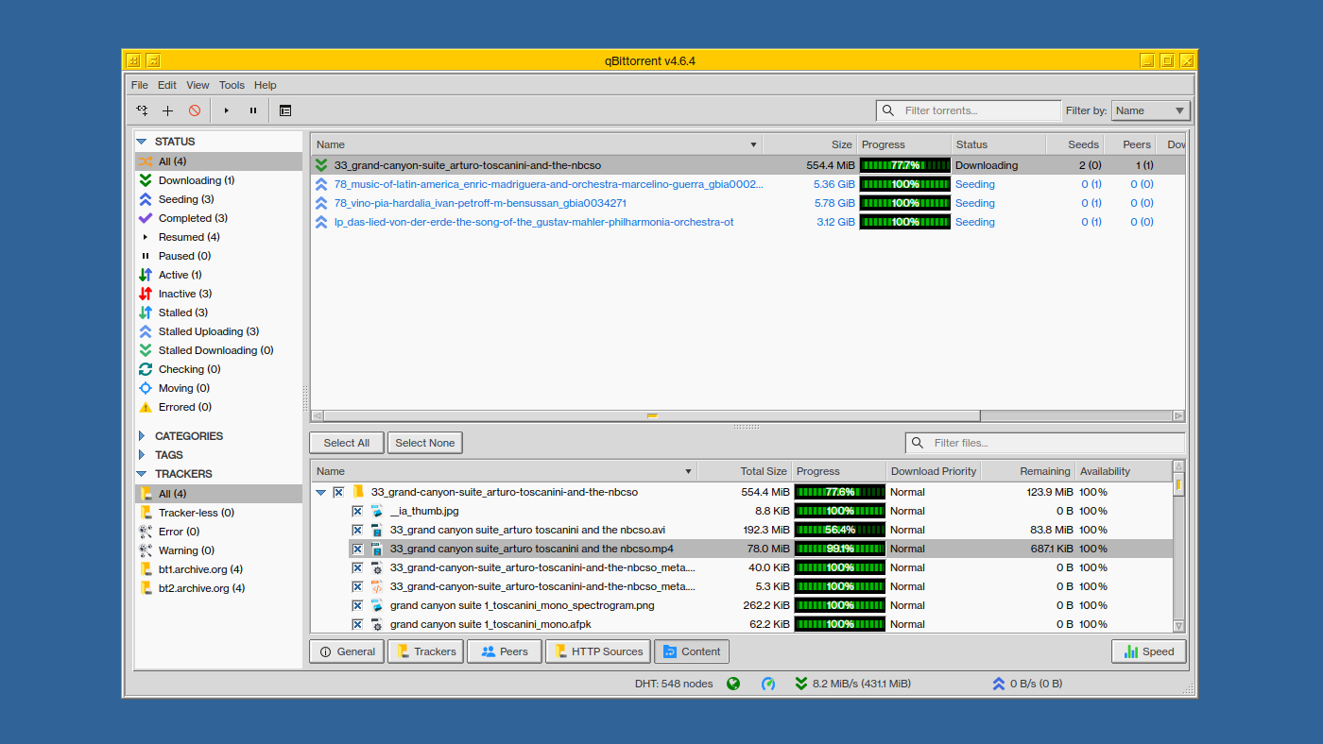Click the Resume play icon in toolbar
The width and height of the screenshot is (1323, 744).
tap(227, 110)
